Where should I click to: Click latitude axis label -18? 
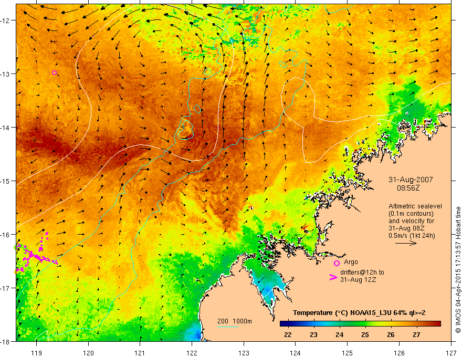coord(6,341)
